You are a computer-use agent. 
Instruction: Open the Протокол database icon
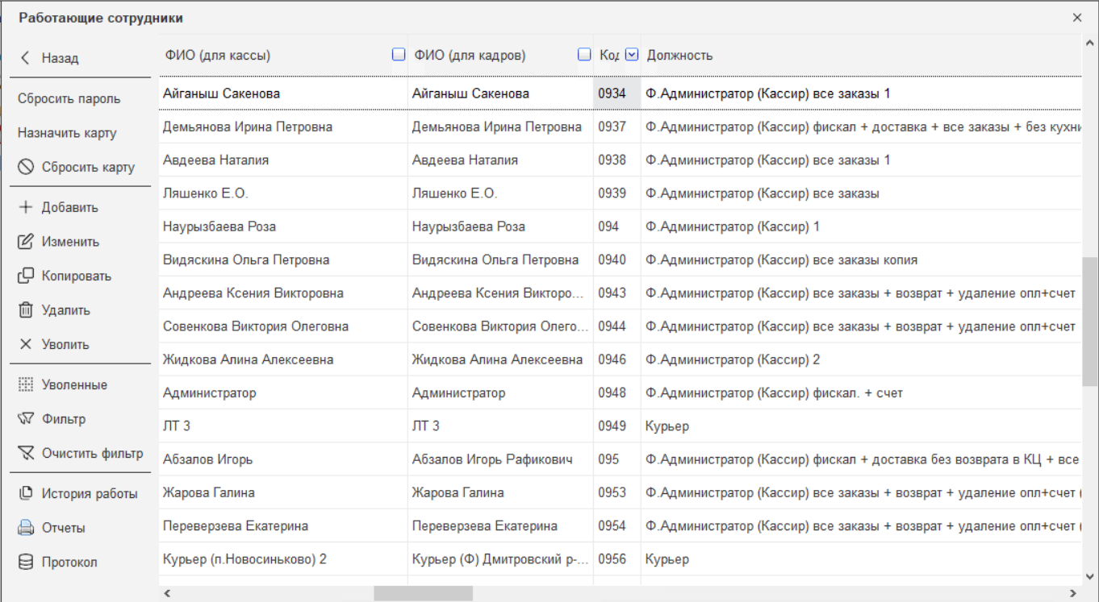click(26, 563)
